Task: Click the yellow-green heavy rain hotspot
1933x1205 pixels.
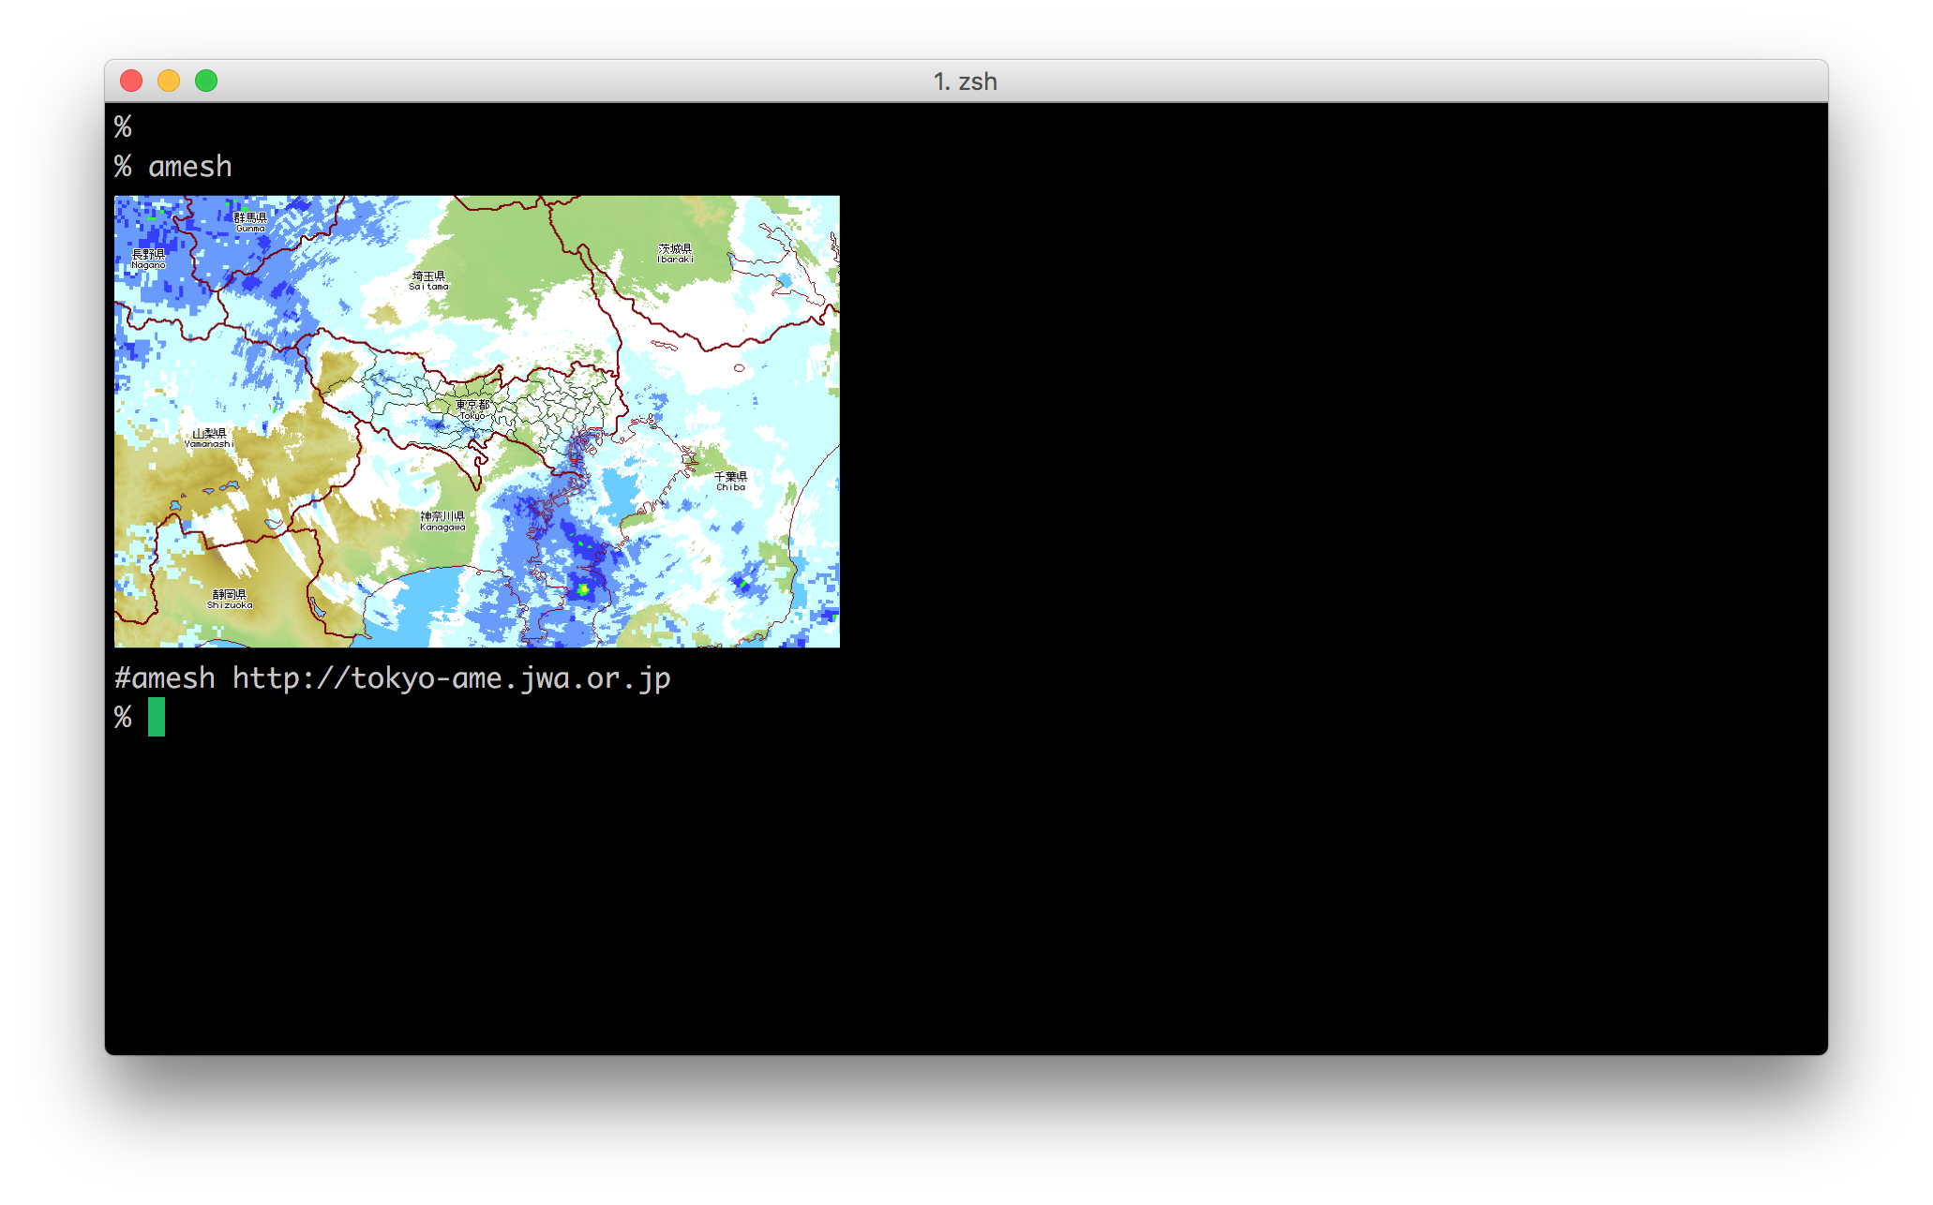Action: click(583, 589)
